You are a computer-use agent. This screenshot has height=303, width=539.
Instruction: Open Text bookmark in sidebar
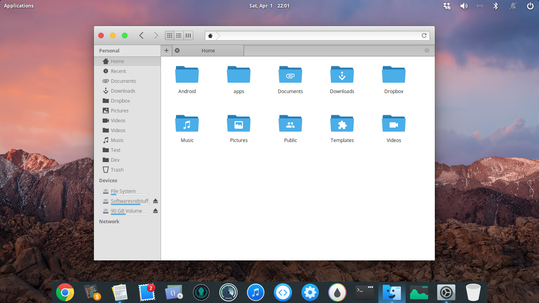(127, 150)
